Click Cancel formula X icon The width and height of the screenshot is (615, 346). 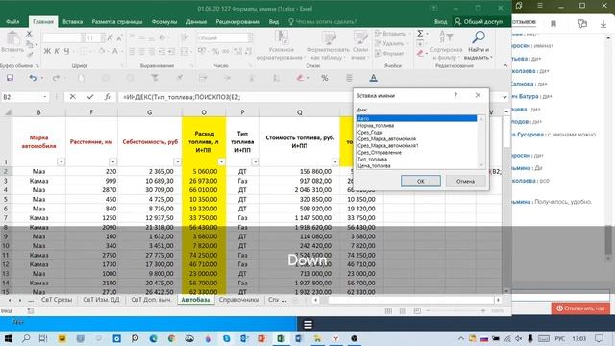(x=73, y=96)
